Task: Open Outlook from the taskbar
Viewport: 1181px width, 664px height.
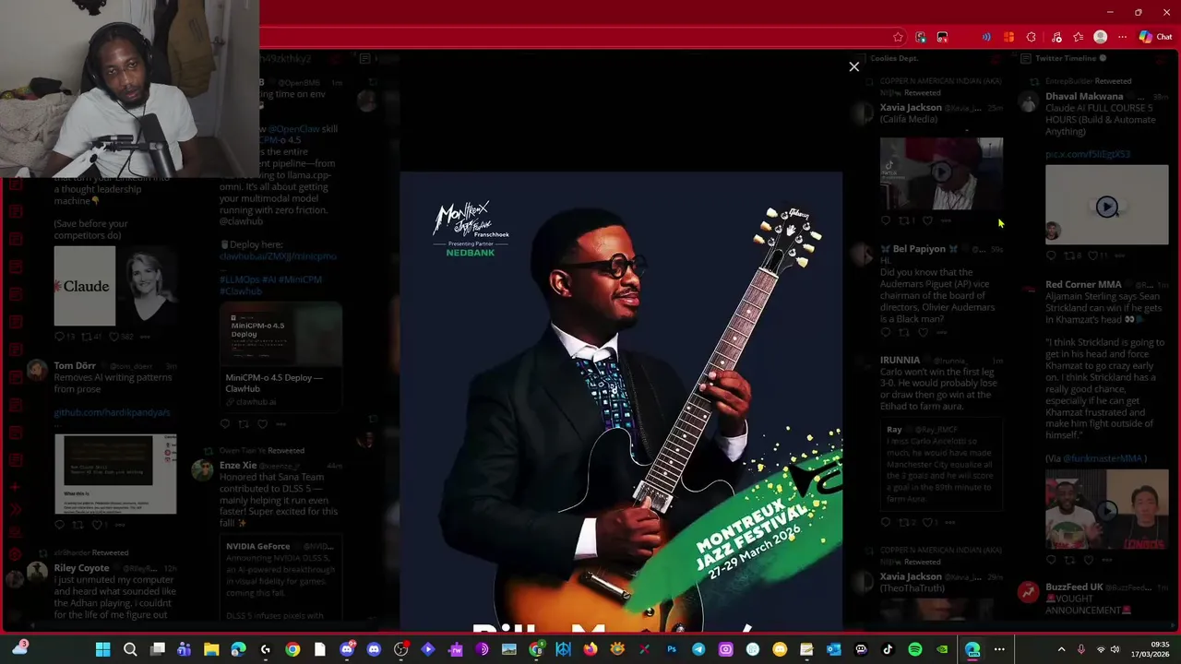Action: click(x=833, y=649)
